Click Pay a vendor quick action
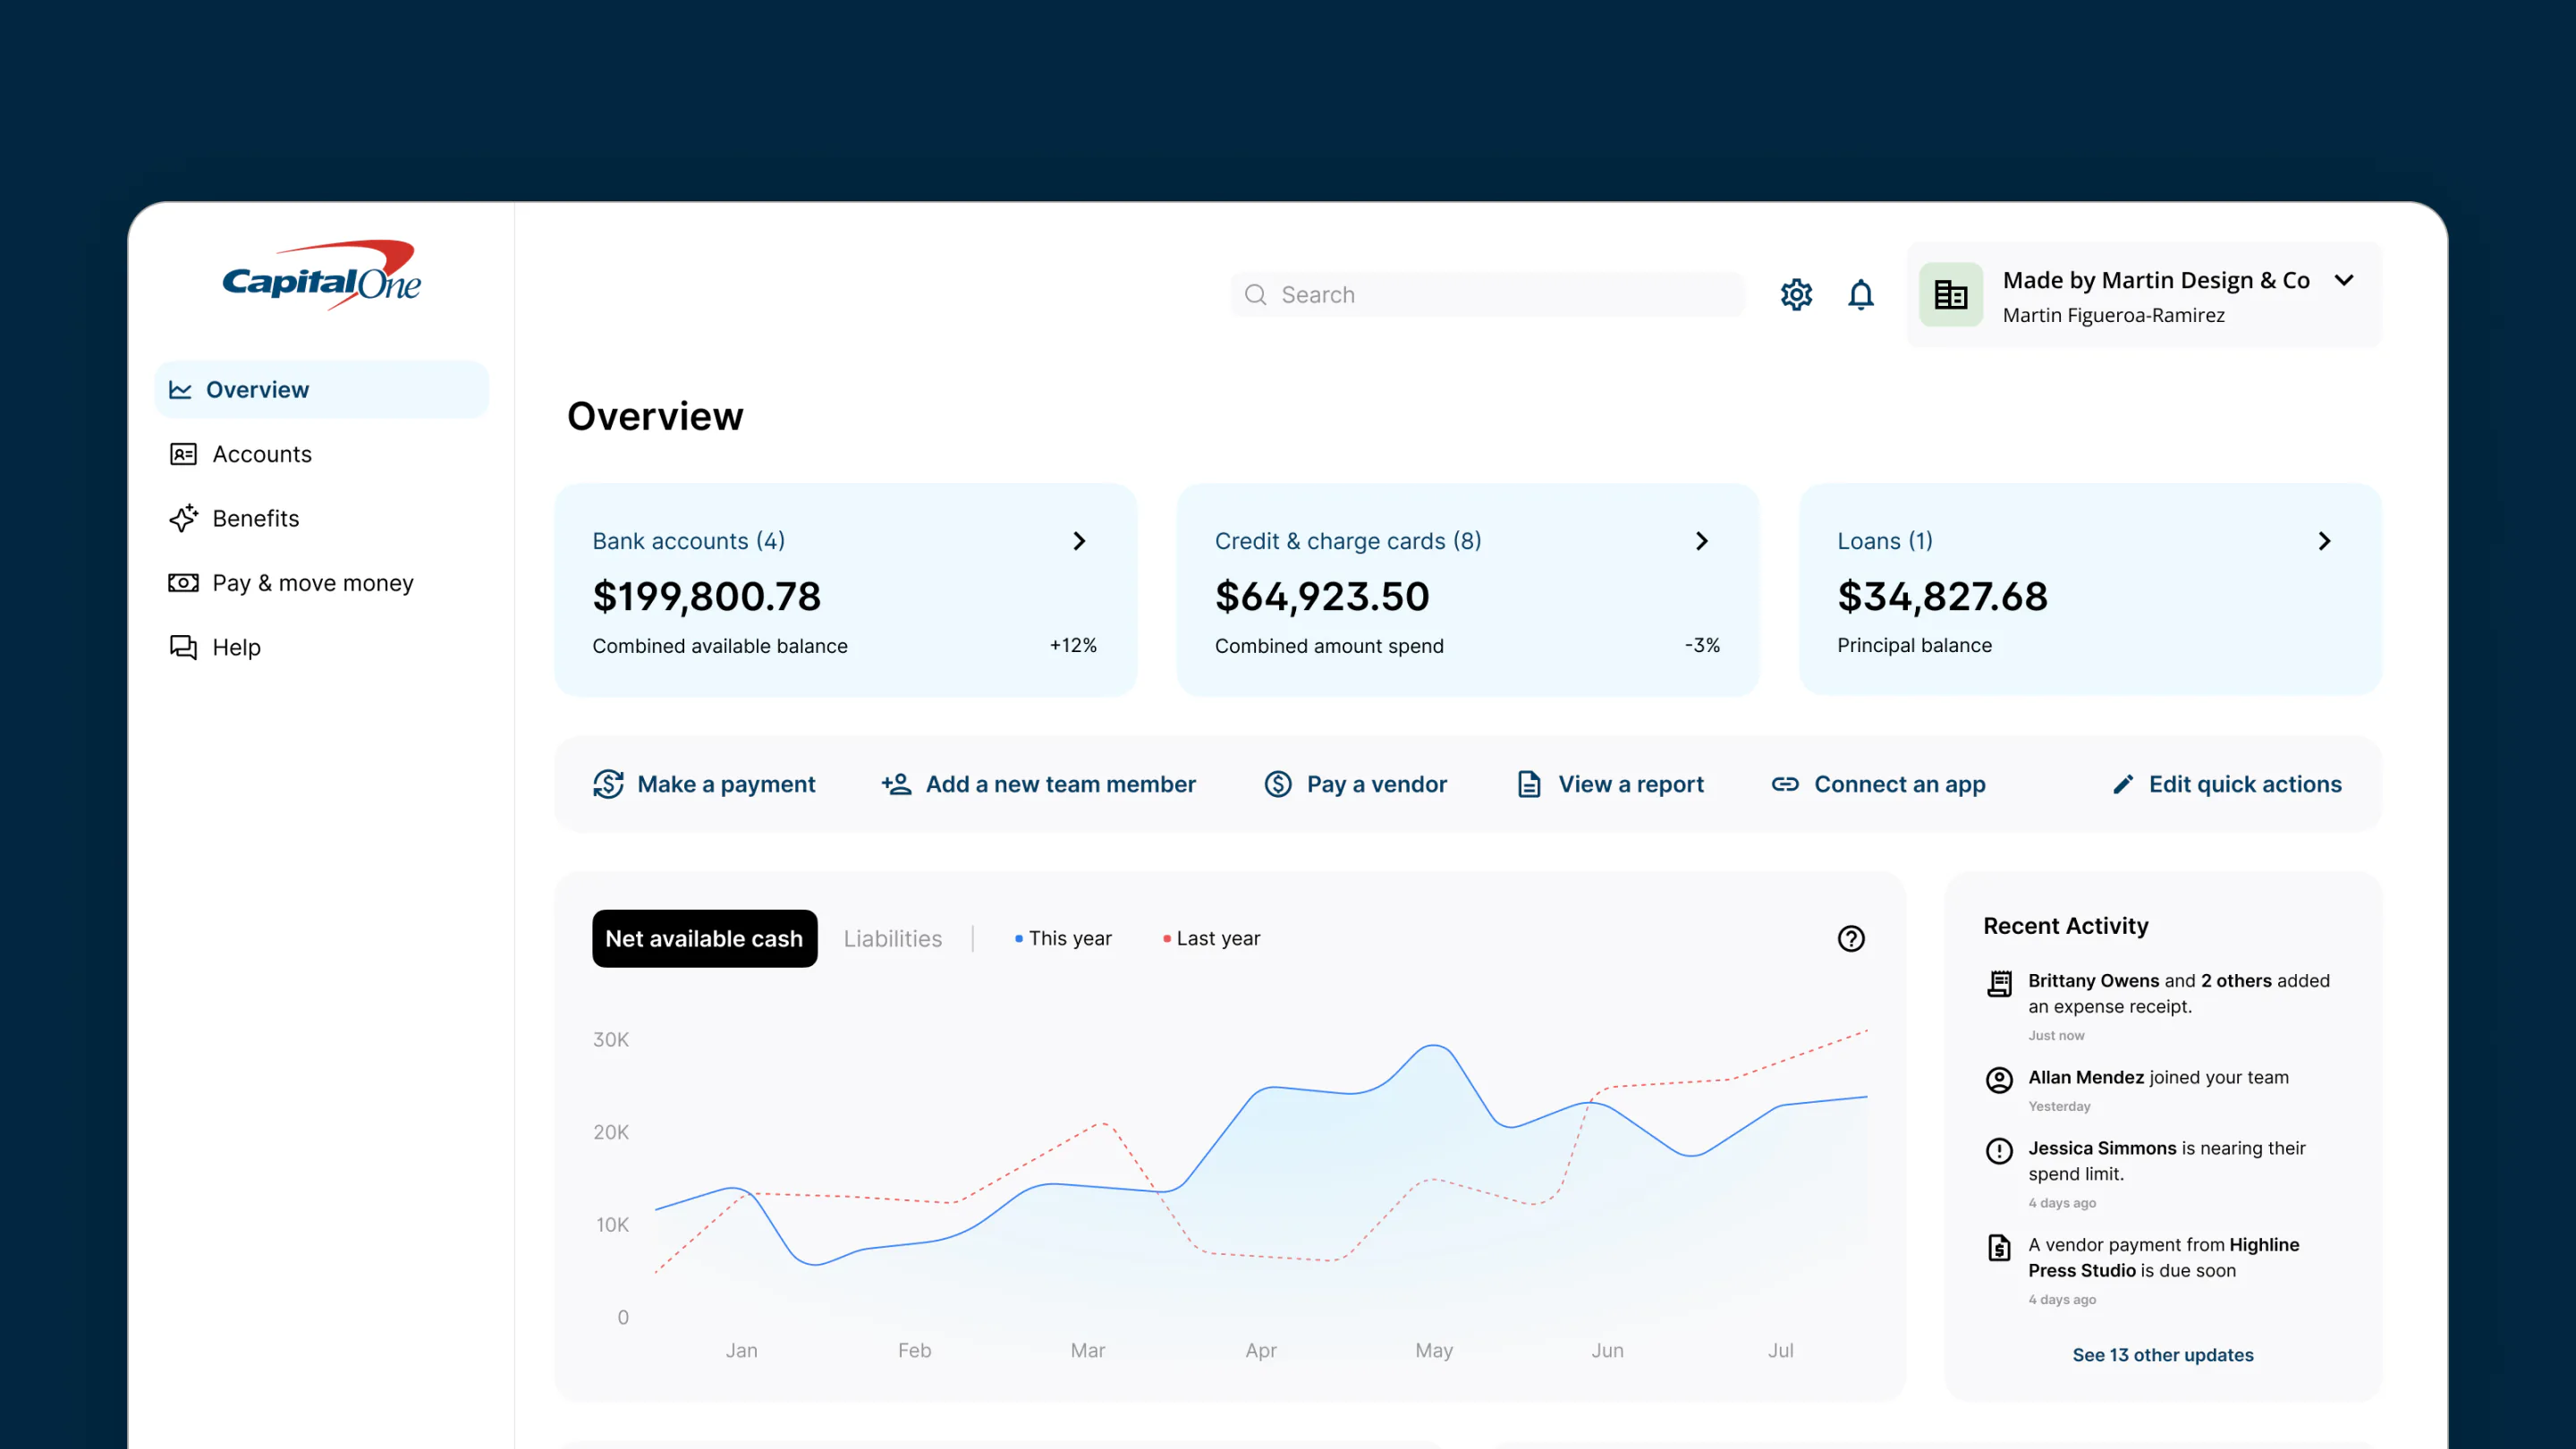The height and width of the screenshot is (1449, 2576). 1355,784
